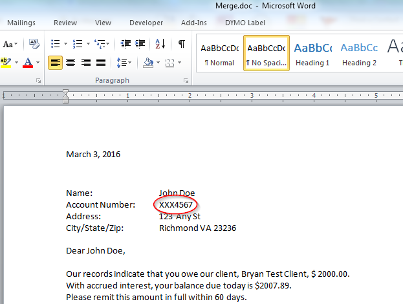The height and width of the screenshot is (304, 403).
Task: Click the Clear Formatting icon
Action: tap(34, 44)
